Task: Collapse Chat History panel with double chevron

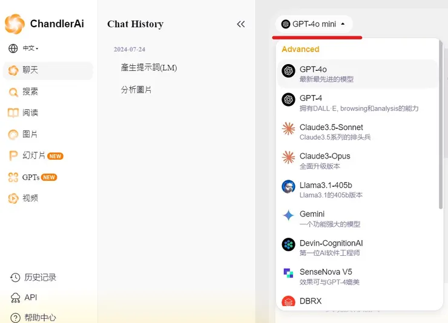Action: [241, 24]
